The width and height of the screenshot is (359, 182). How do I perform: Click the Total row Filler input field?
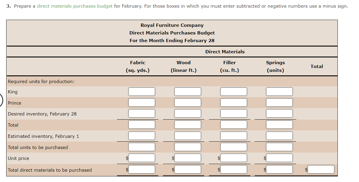233,124
